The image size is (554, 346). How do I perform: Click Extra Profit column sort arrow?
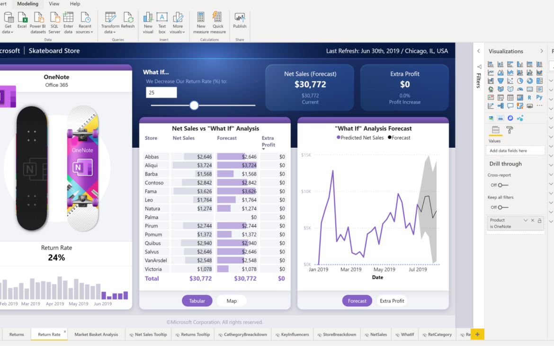pyautogui.click(x=264, y=149)
